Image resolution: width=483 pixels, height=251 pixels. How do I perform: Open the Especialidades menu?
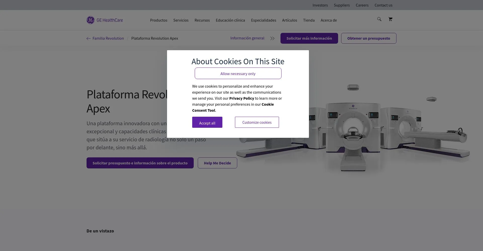263,20
